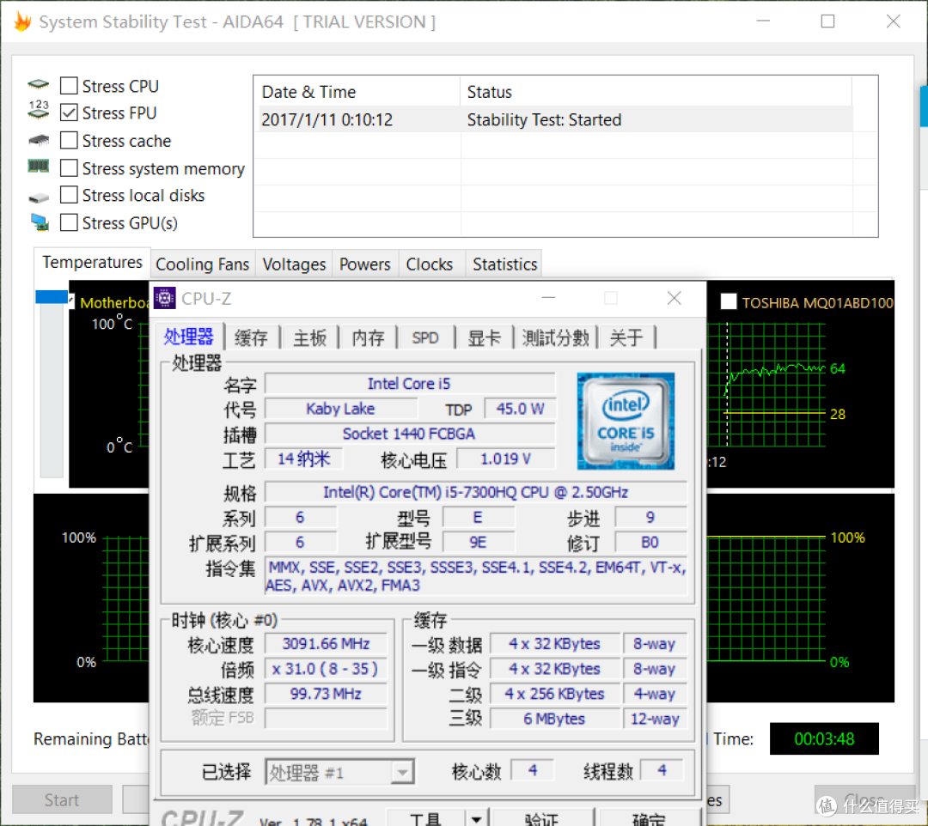Select the 关于 tab in CPU-Z
Screen dimensions: 928x826
click(626, 338)
